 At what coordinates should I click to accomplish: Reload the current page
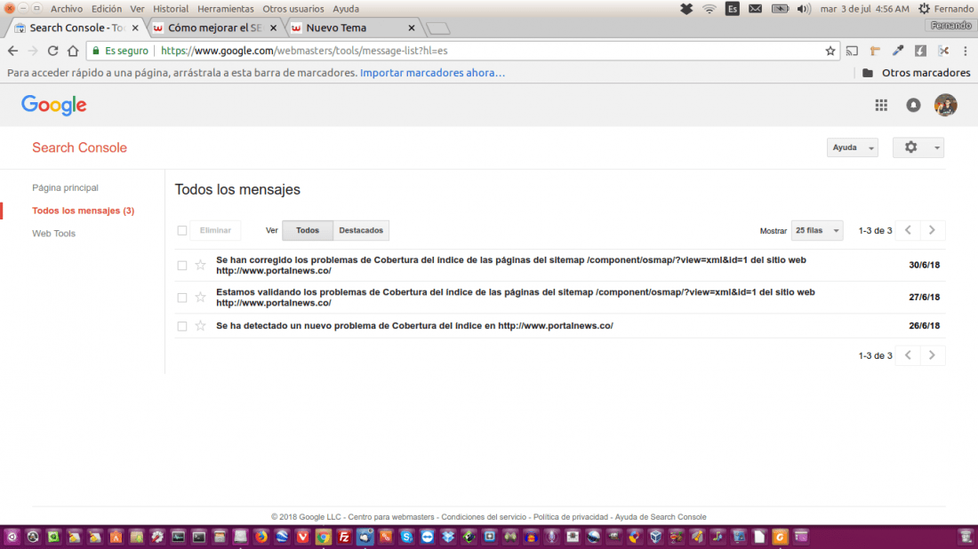coord(53,52)
